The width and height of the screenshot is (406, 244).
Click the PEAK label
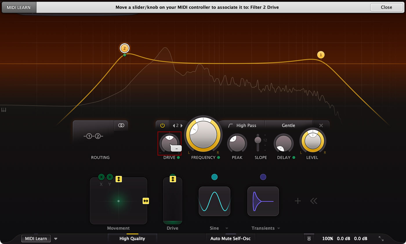[237, 157]
